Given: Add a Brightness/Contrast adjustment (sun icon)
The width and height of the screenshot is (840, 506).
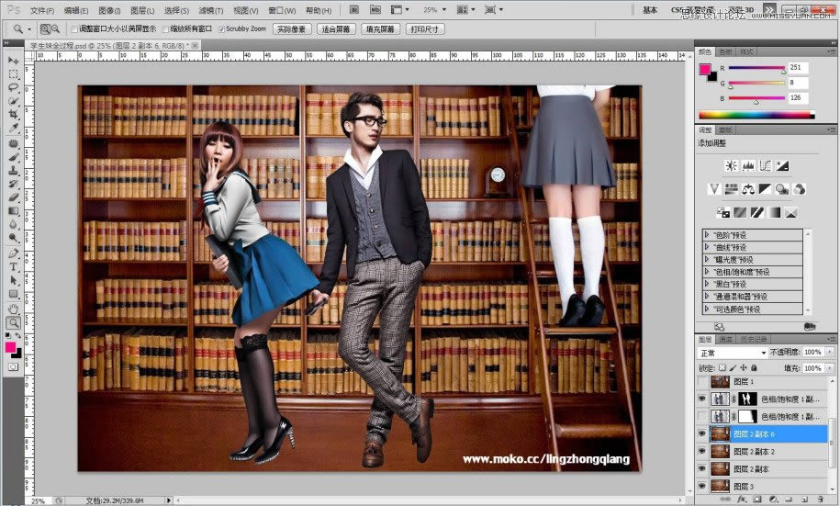Looking at the screenshot, I should 731,165.
